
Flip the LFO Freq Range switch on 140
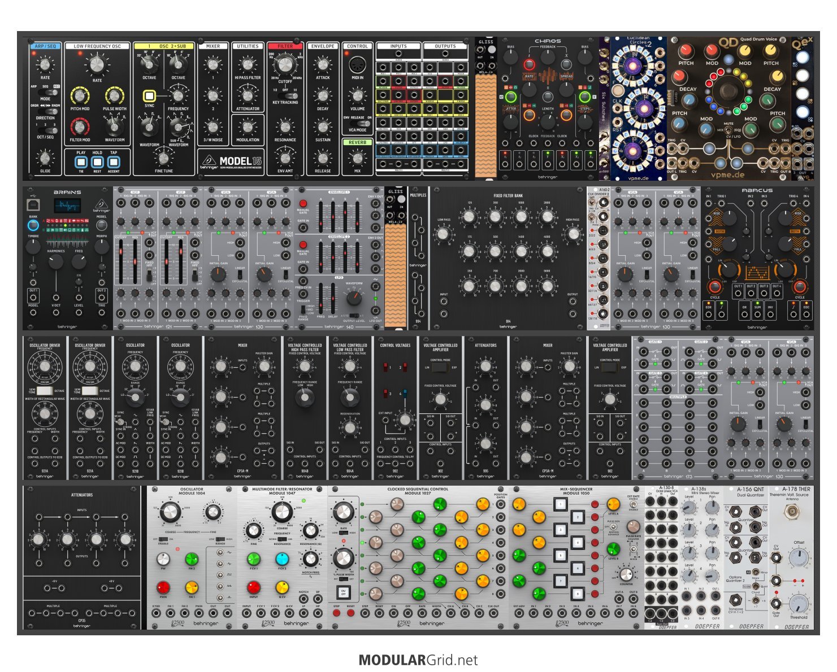pos(303,310)
